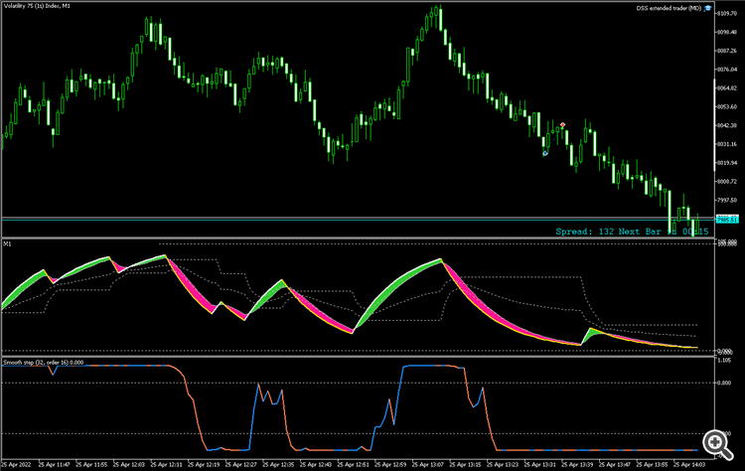
Task: Click the '25 Apr 12:43' time label
Action: tap(316, 464)
